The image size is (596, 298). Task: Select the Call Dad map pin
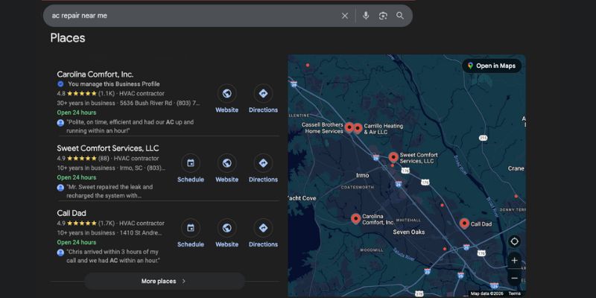(464, 223)
